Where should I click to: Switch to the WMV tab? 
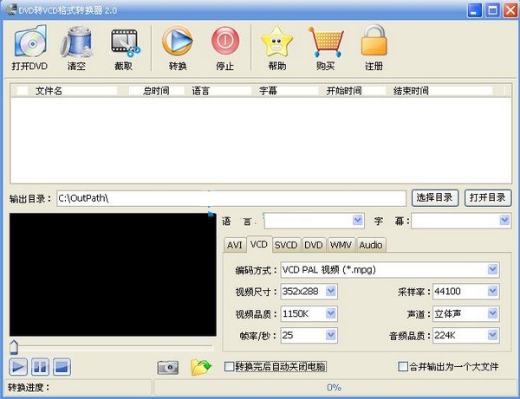coord(341,245)
